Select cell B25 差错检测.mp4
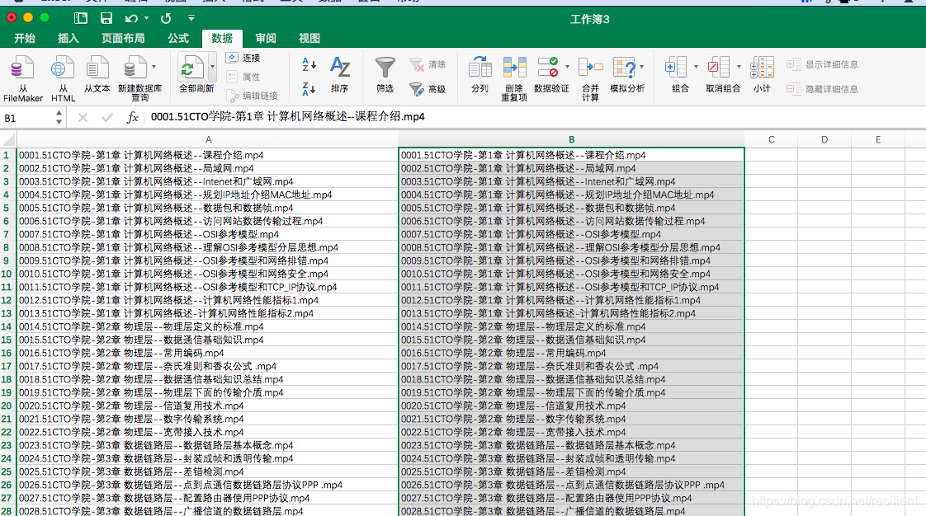The width and height of the screenshot is (926, 516). point(571,471)
